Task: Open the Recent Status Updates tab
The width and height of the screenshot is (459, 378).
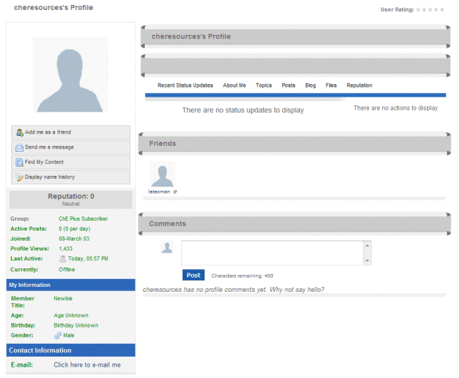Action: (x=185, y=85)
